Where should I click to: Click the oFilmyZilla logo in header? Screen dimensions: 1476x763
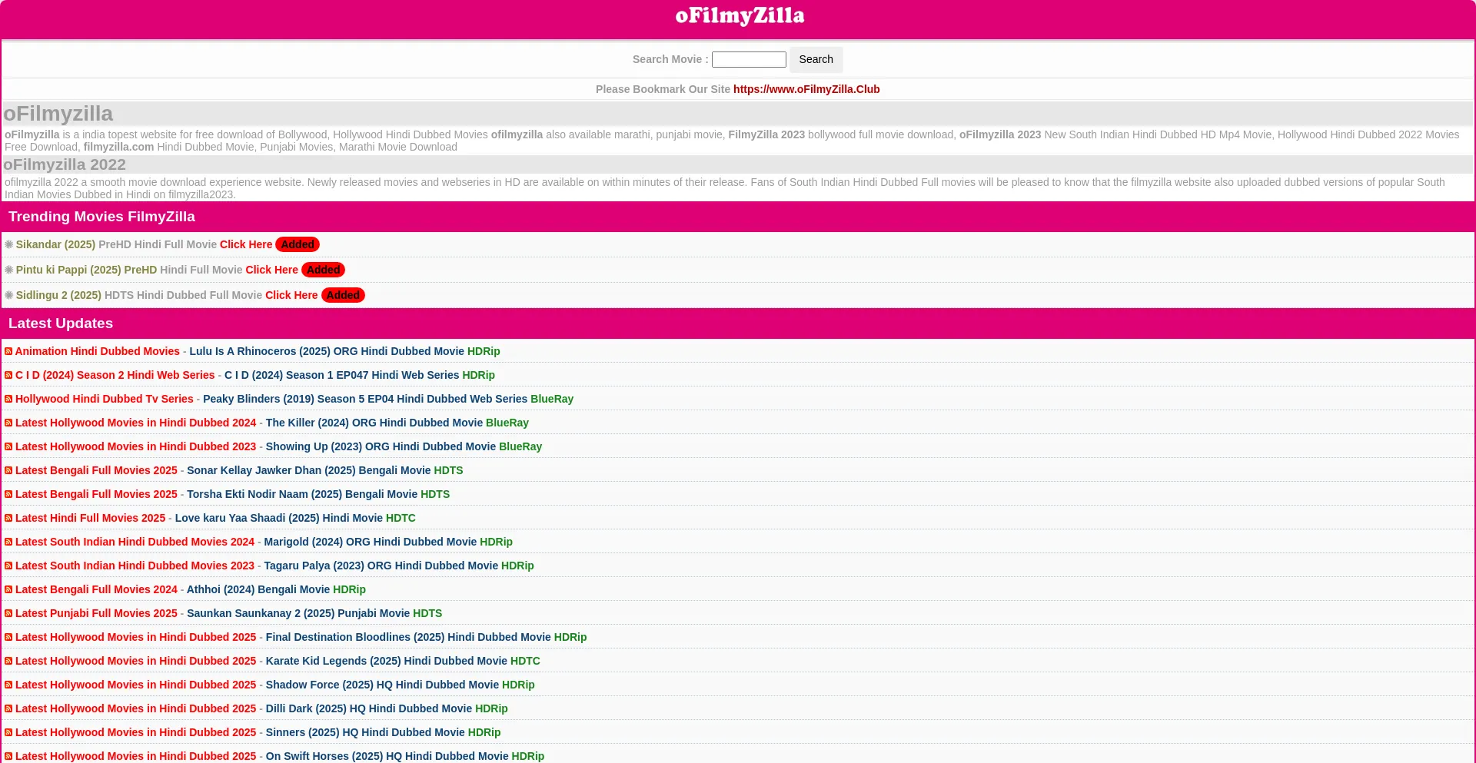point(739,16)
